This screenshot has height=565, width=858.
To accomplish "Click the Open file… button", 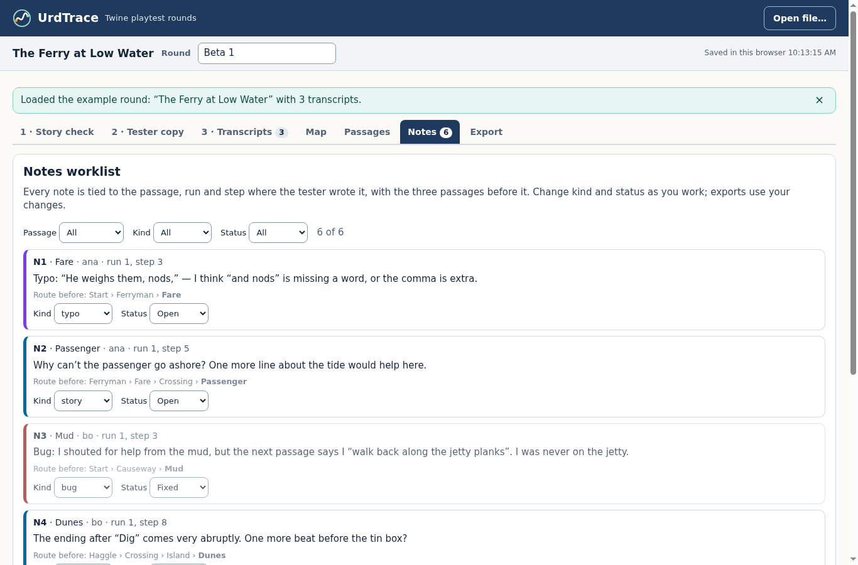I will 800,18.
